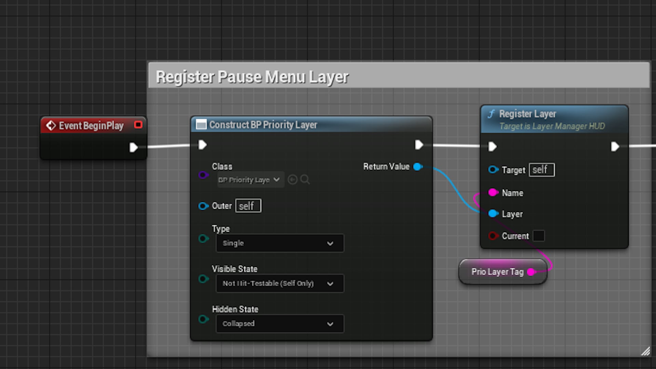This screenshot has width=656, height=369.
Task: Click the input exec pin on Construct BP Priority Layer
Action: 202,145
